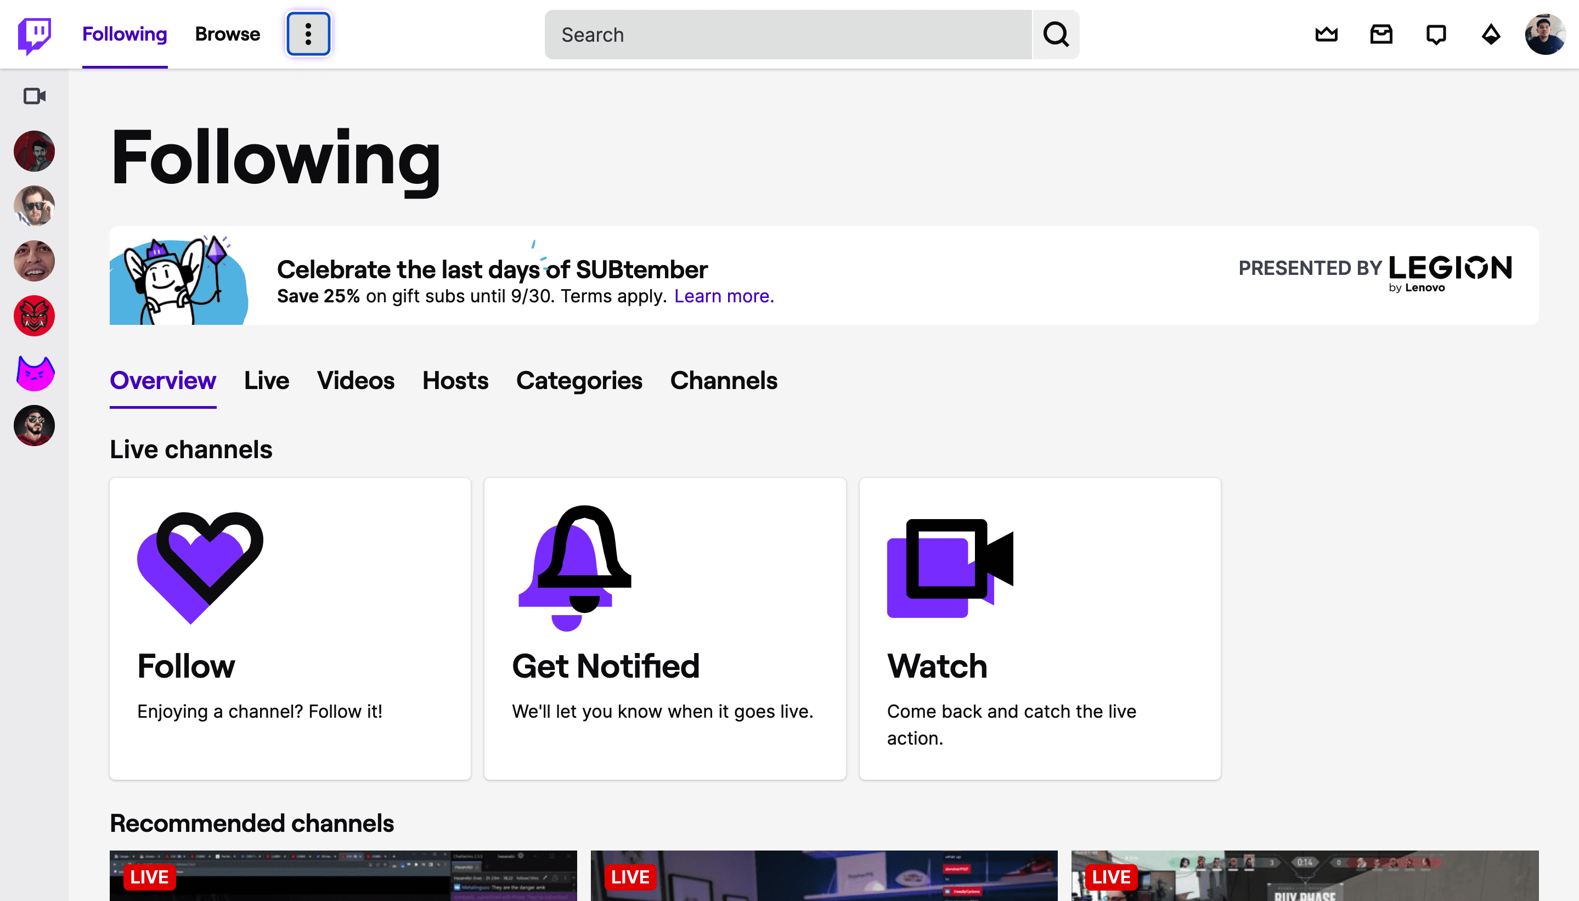The image size is (1579, 901).
Task: Open sidebar channel with pink cat avatar
Action: (x=34, y=373)
